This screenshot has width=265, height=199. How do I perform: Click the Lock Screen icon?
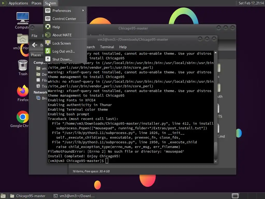[48, 43]
